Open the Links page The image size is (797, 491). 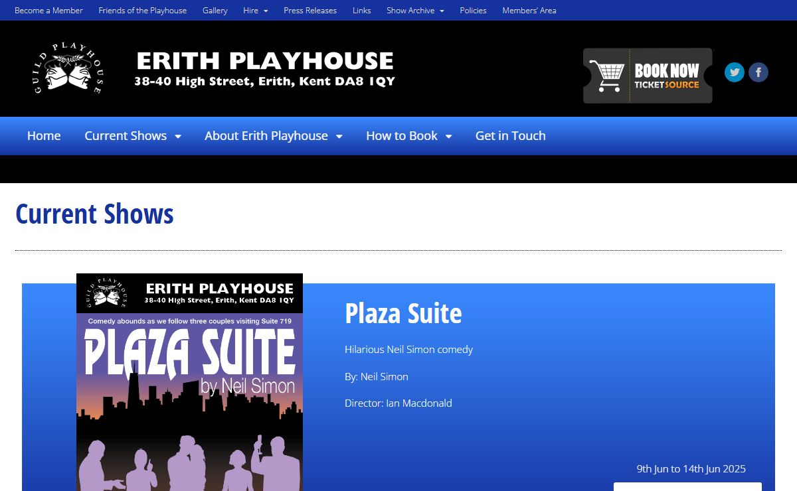click(x=362, y=11)
